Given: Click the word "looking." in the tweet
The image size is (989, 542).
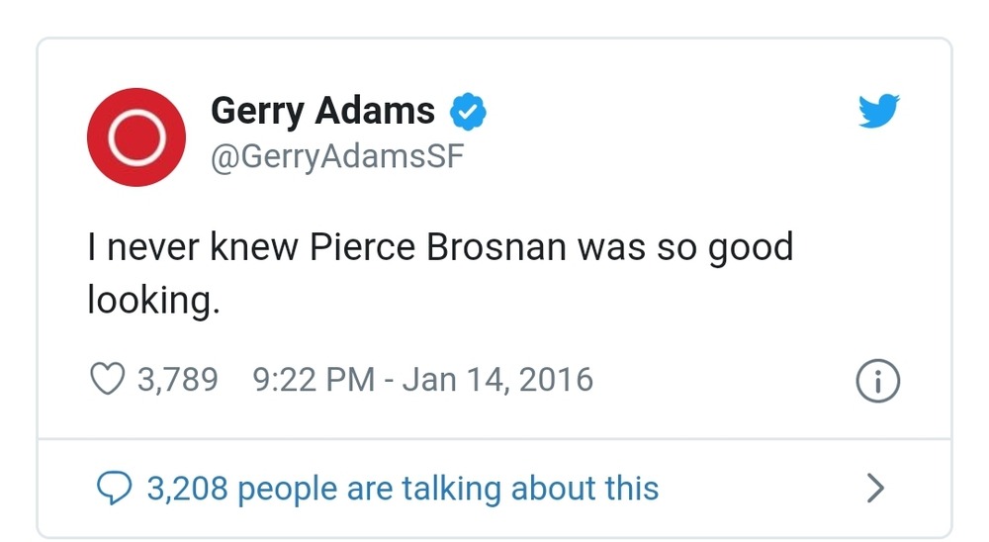Looking at the screenshot, I should click(152, 300).
